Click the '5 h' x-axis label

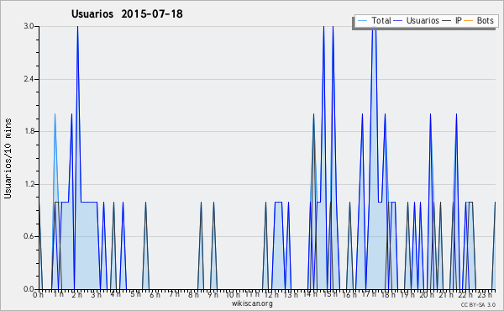point(135,294)
